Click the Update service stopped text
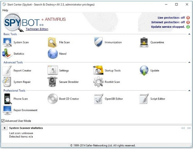Image resolution: width=193 pixels, height=149 pixels. click(x=168, y=27)
